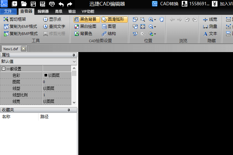Toggle 测量 measurement display

210,26
